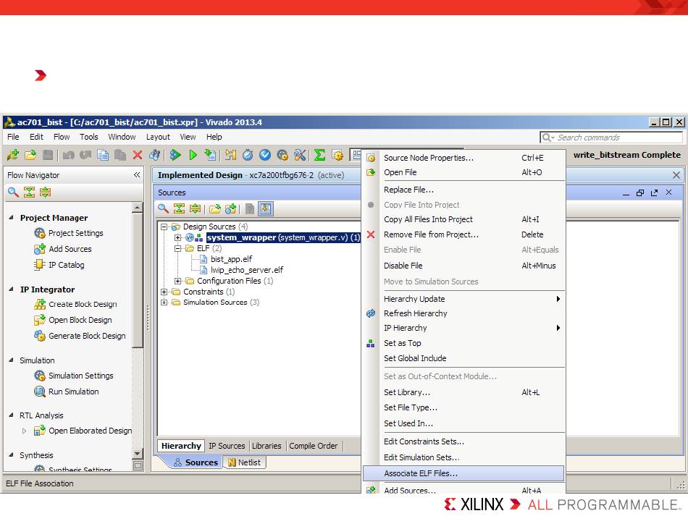Click the Copy icon in the main toolbar

103,155
